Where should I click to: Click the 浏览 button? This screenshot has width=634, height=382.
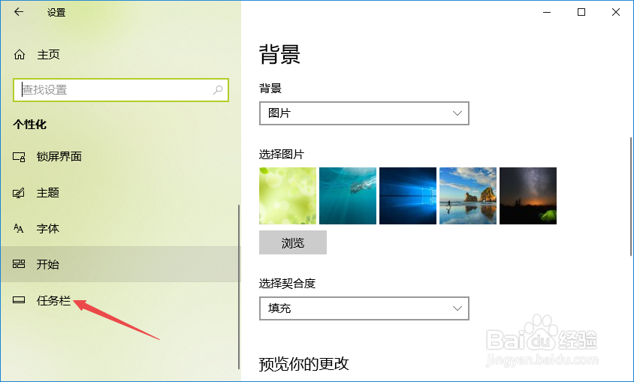[x=293, y=242]
